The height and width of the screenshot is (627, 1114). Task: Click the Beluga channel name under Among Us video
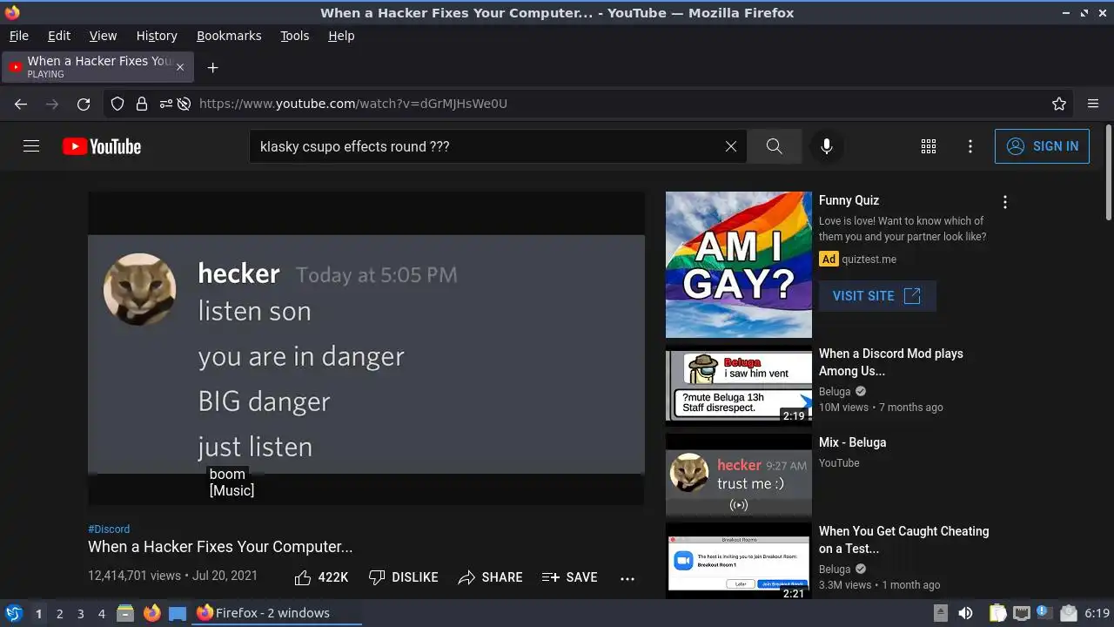point(835,392)
